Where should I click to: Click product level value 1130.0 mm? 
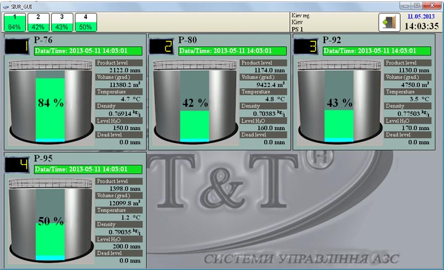point(414,70)
